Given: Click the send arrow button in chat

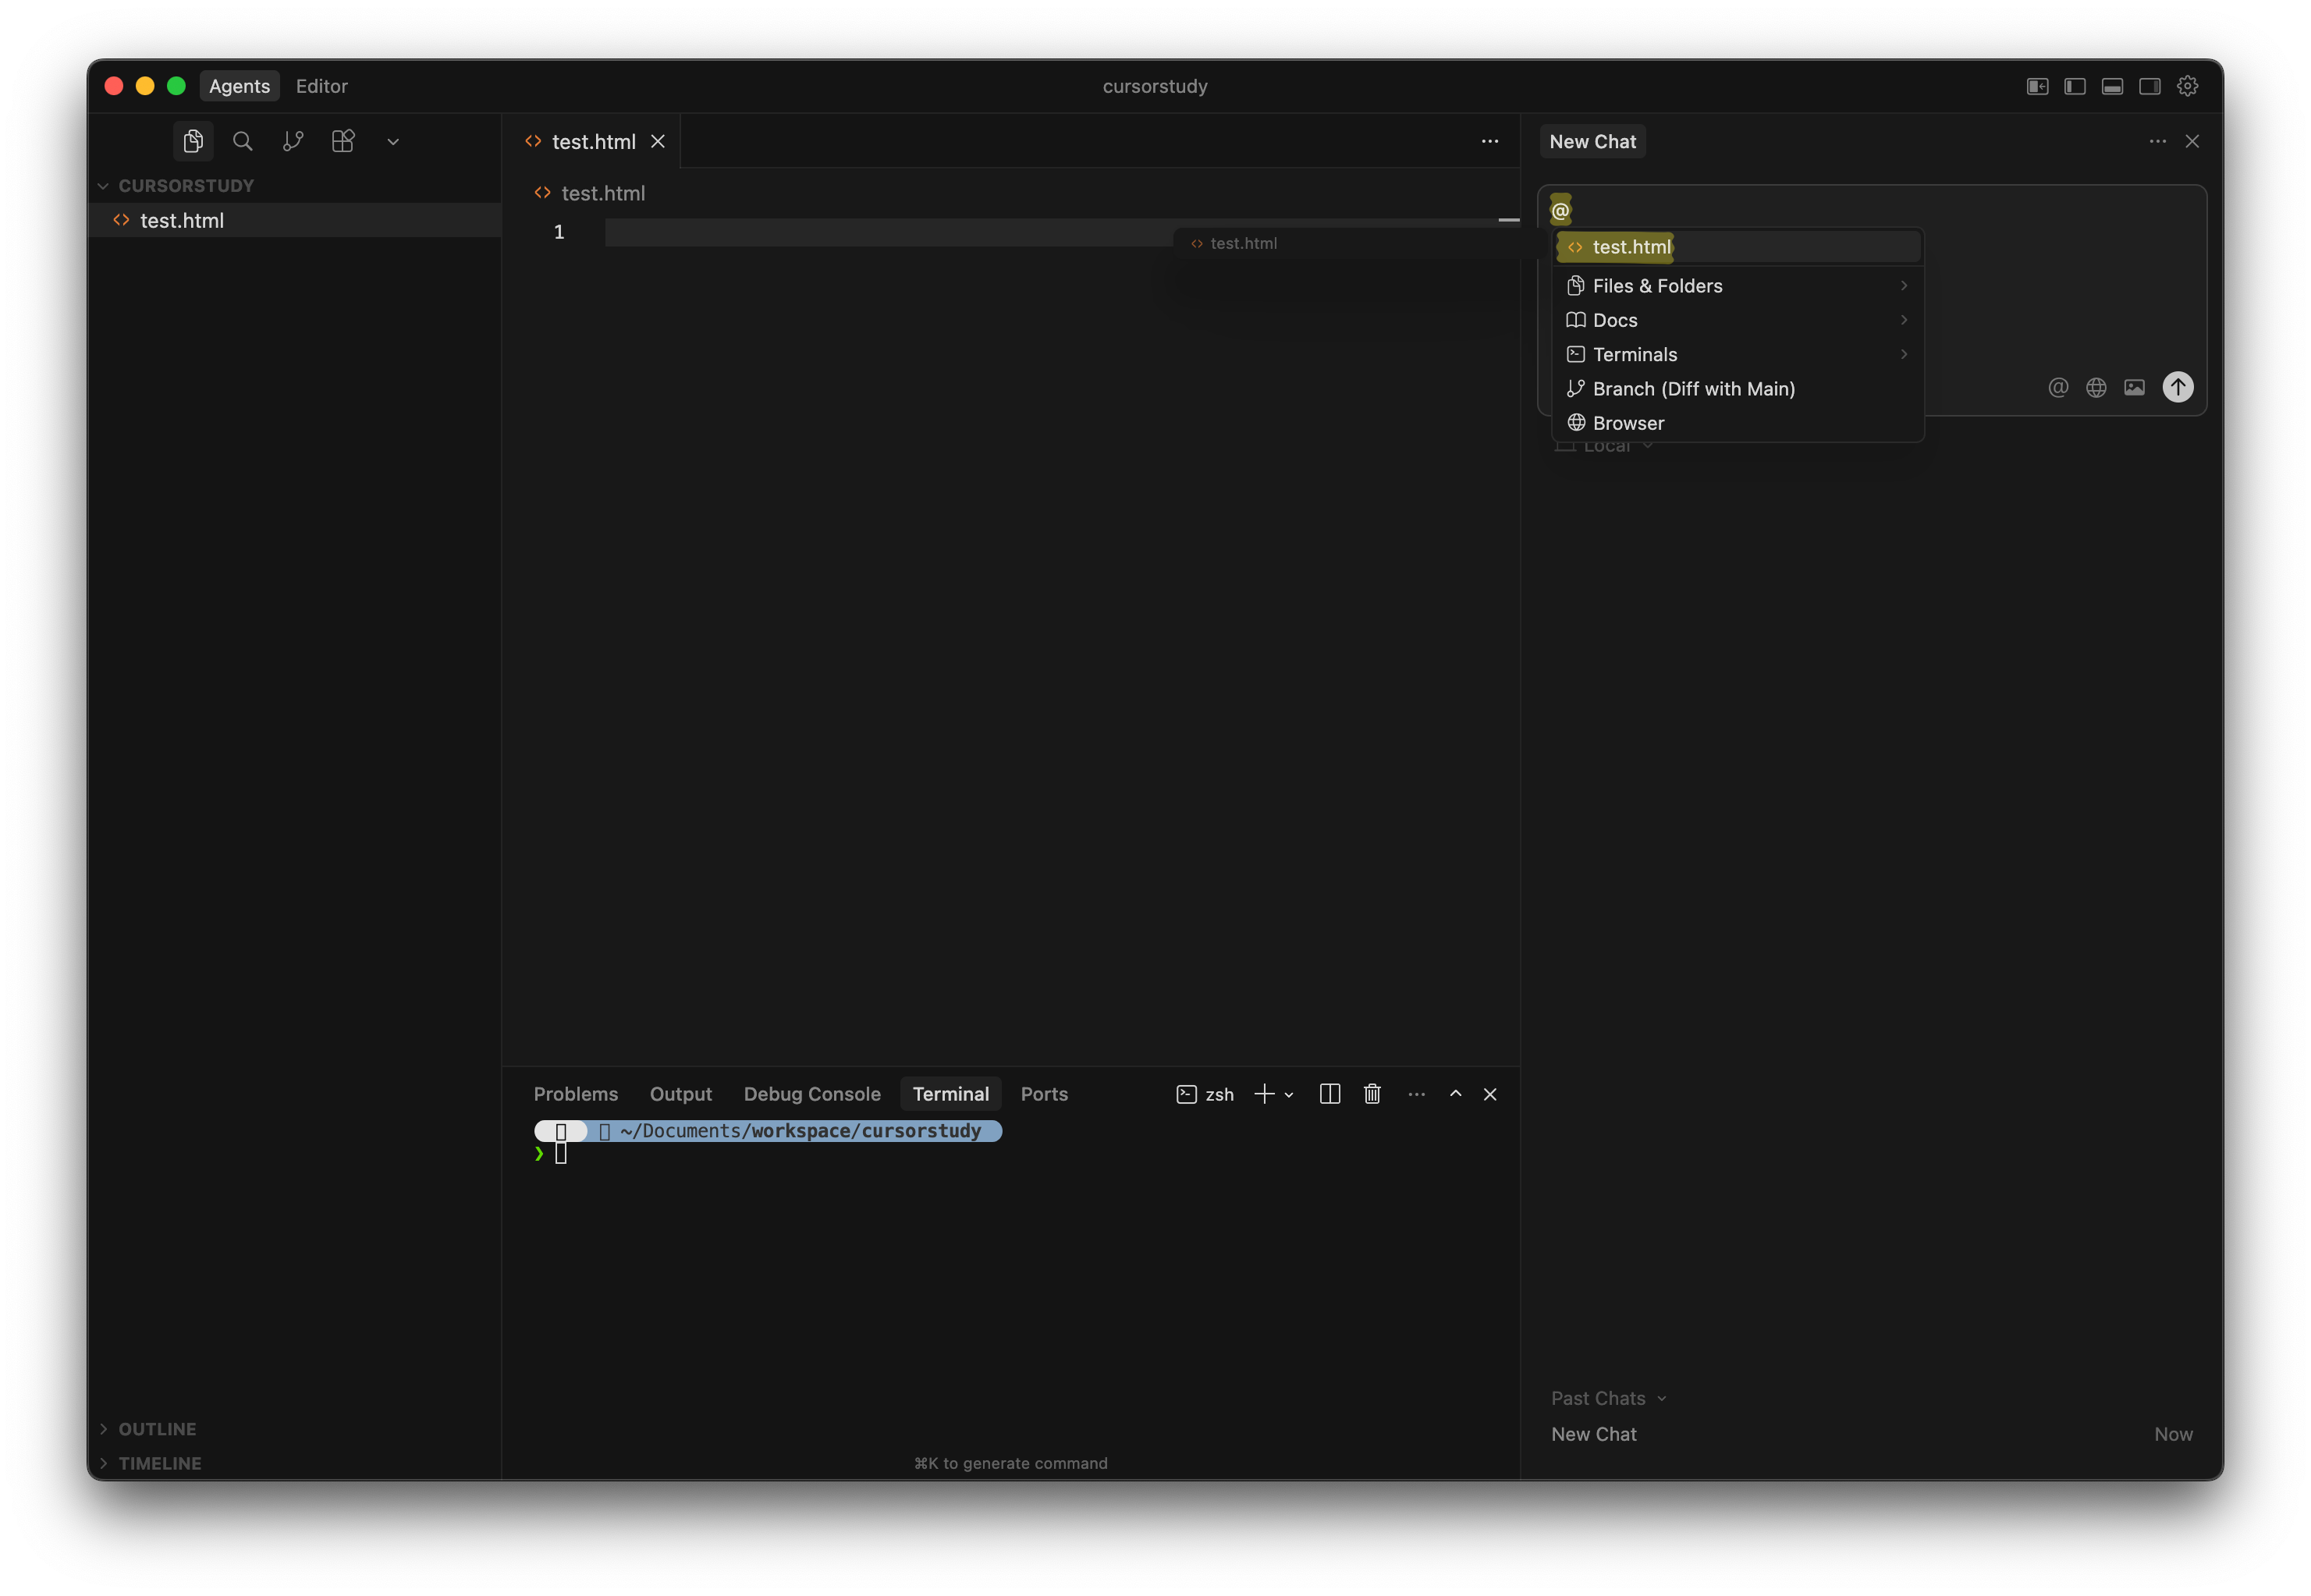Looking at the screenshot, I should [2177, 387].
